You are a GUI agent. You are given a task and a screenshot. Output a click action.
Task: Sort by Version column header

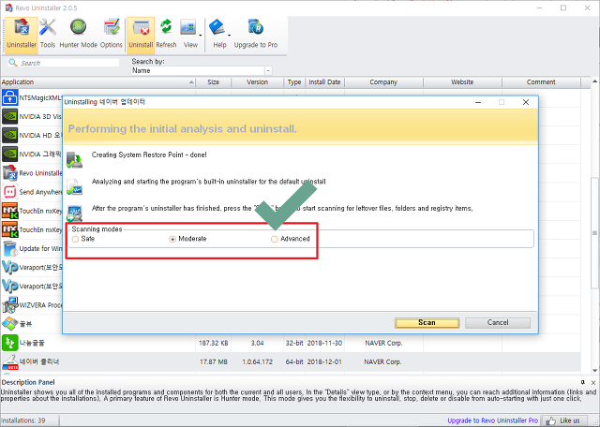point(257,82)
